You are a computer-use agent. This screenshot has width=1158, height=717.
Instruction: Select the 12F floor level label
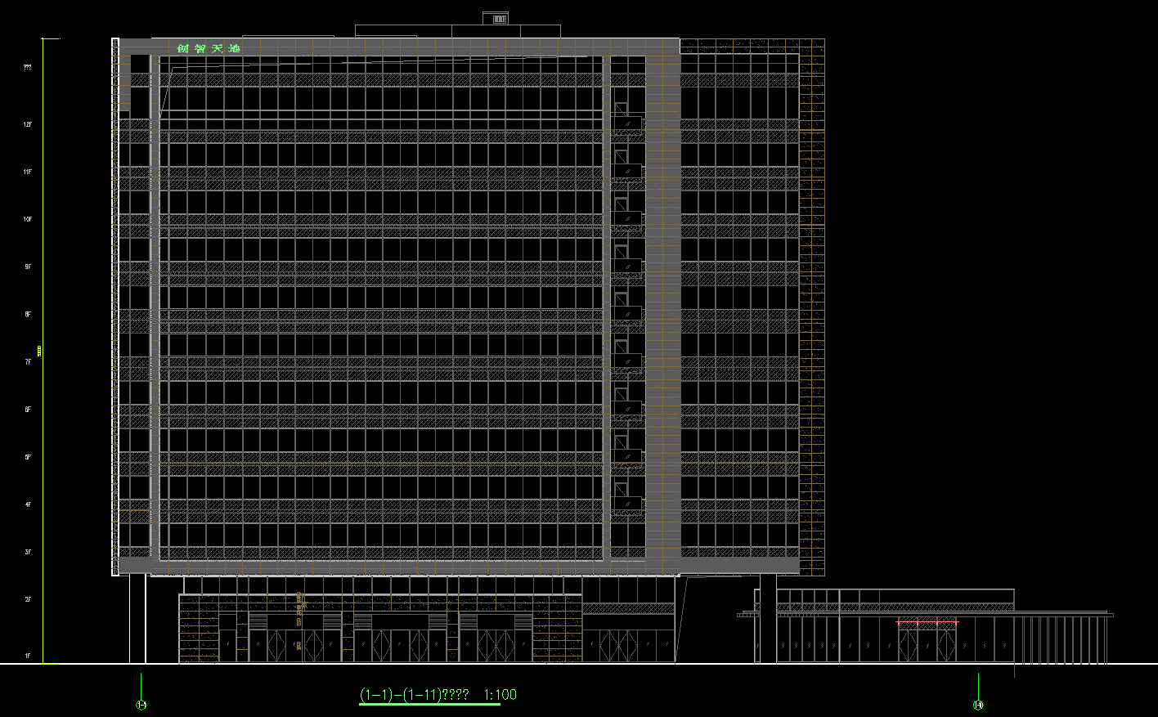[x=28, y=125]
